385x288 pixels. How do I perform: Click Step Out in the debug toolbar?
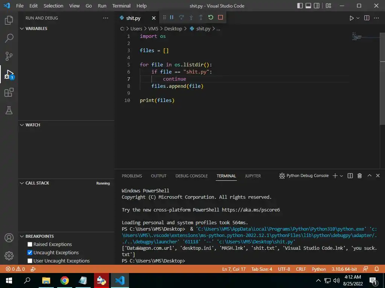click(201, 17)
